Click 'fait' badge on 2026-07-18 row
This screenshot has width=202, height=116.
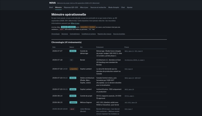(x=71, y=60)
